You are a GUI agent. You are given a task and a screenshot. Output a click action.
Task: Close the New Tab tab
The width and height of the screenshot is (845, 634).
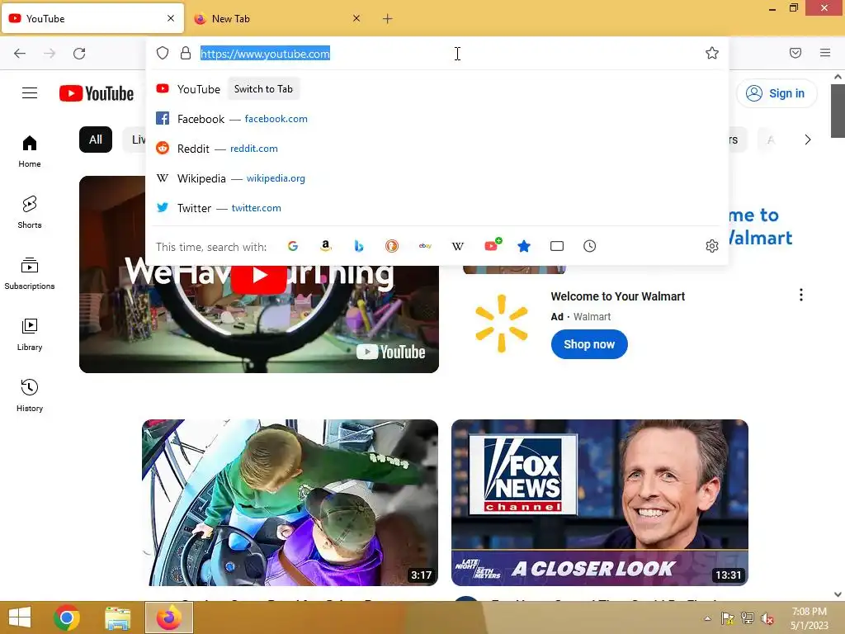point(356,18)
